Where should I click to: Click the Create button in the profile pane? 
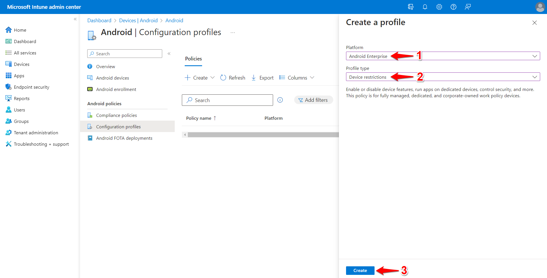click(x=360, y=270)
